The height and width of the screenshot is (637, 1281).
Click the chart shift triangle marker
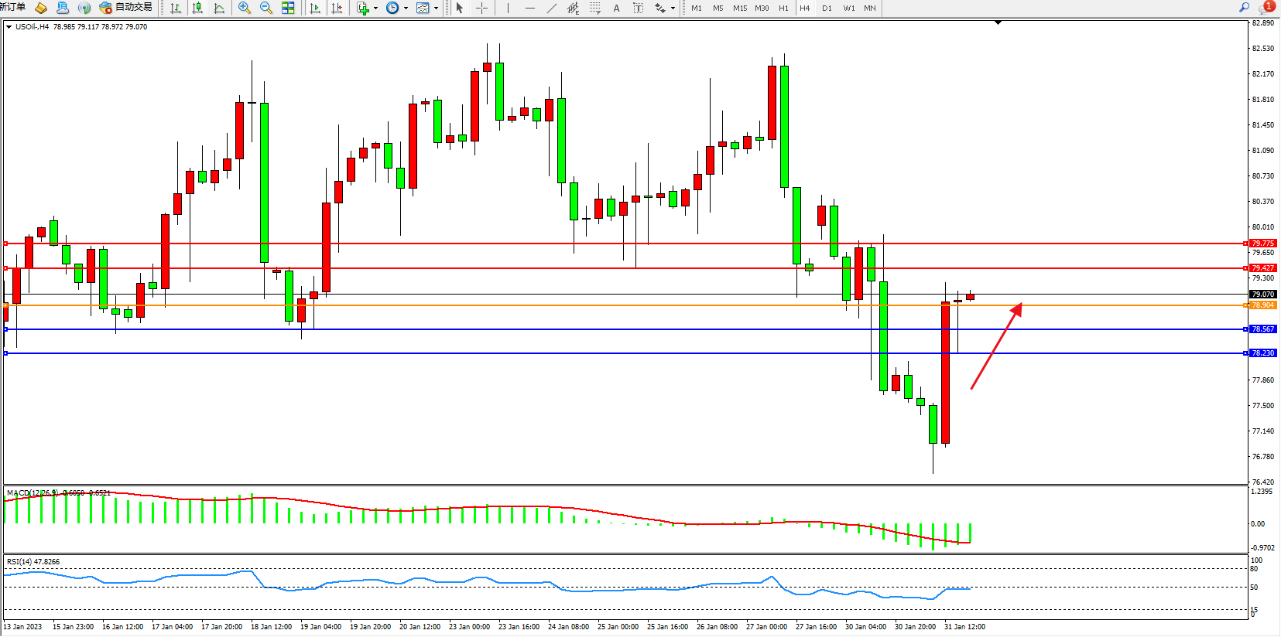[998, 22]
